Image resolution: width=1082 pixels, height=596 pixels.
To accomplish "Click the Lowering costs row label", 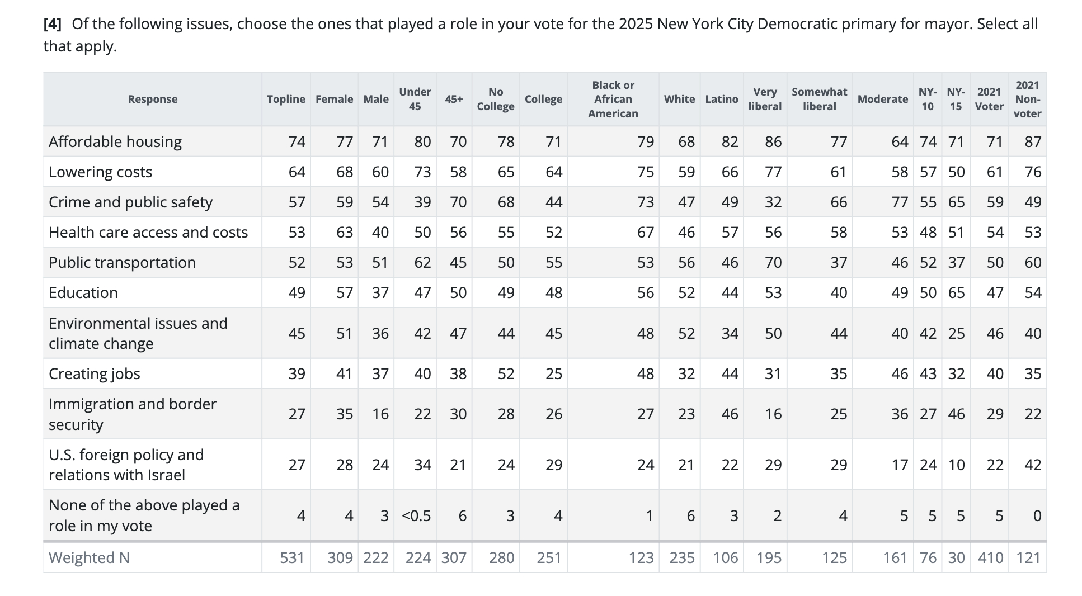I will tap(100, 172).
